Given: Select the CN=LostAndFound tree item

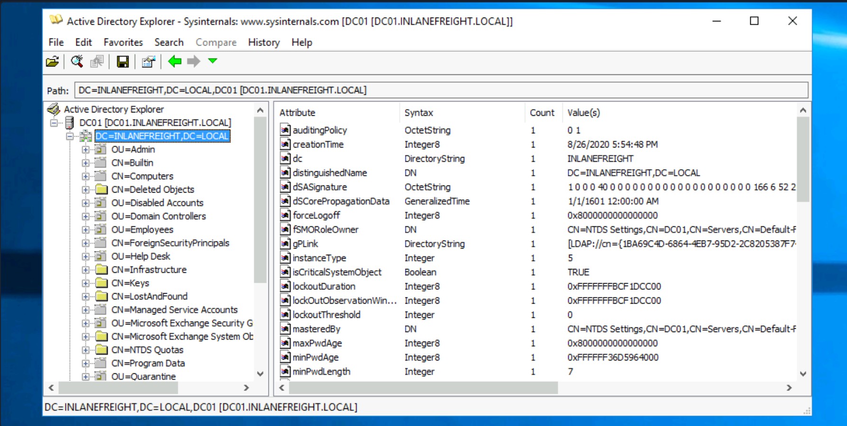Looking at the screenshot, I should pyautogui.click(x=149, y=296).
